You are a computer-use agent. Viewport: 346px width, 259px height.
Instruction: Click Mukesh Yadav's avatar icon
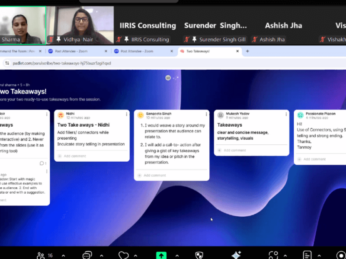point(221,115)
